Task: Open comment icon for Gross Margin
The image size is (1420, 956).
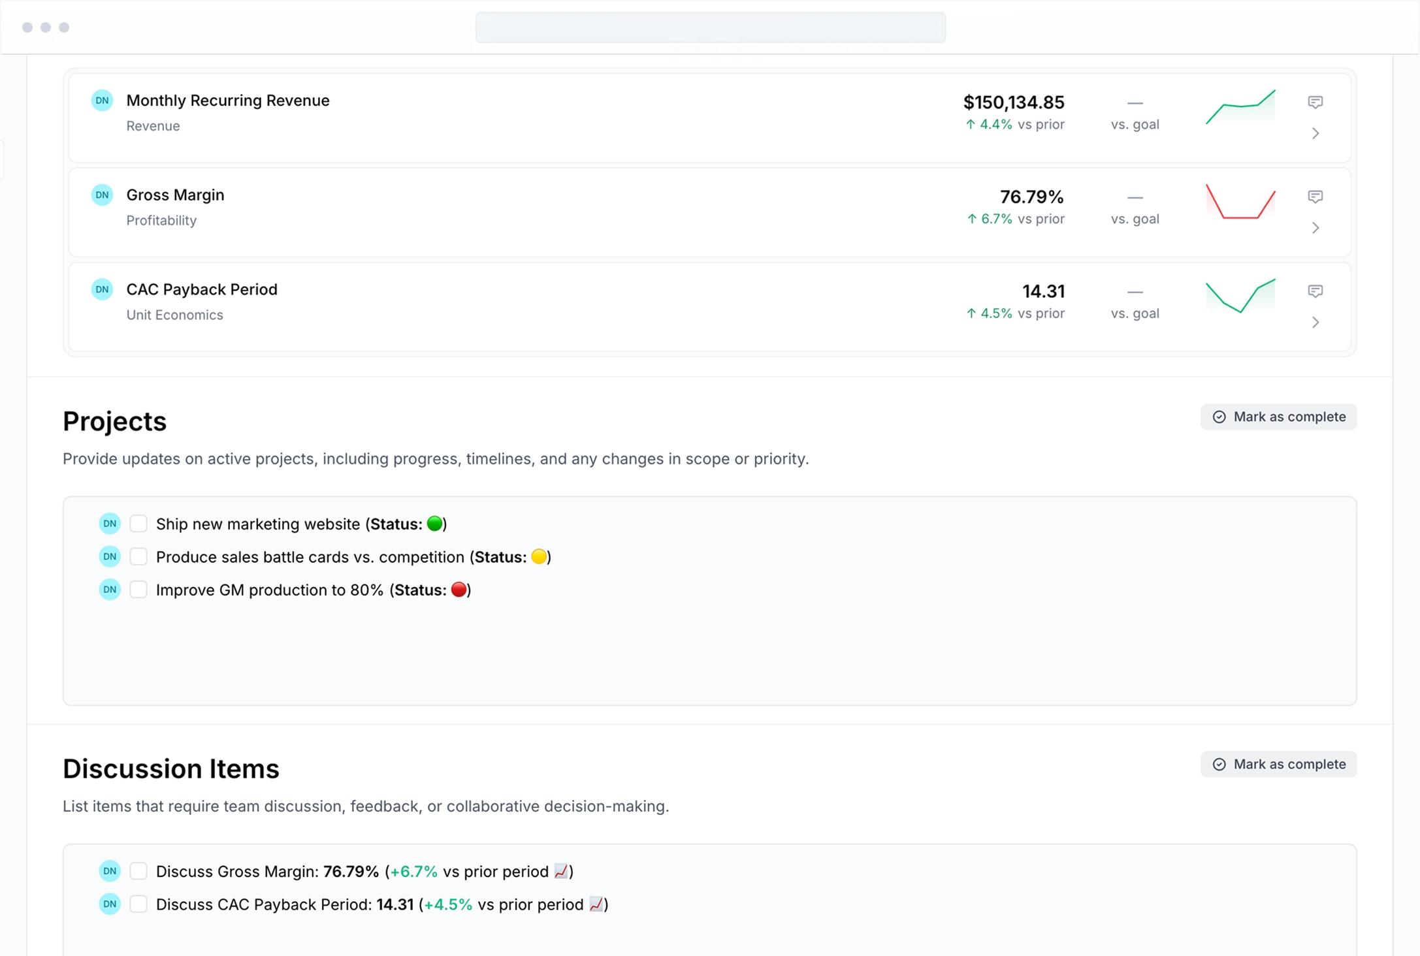Action: (x=1315, y=197)
